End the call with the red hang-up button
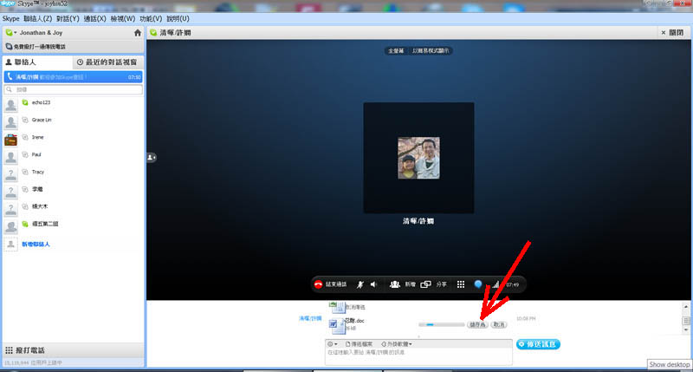This screenshot has height=372, width=693. click(x=318, y=284)
